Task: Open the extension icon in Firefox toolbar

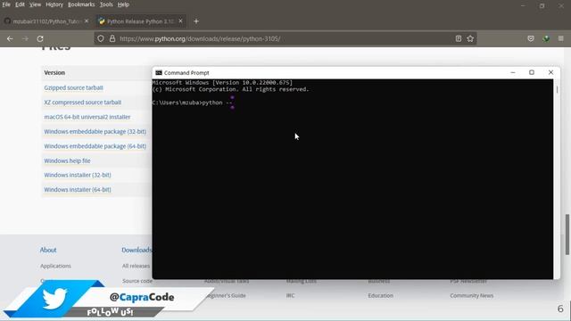Action: 546,38
